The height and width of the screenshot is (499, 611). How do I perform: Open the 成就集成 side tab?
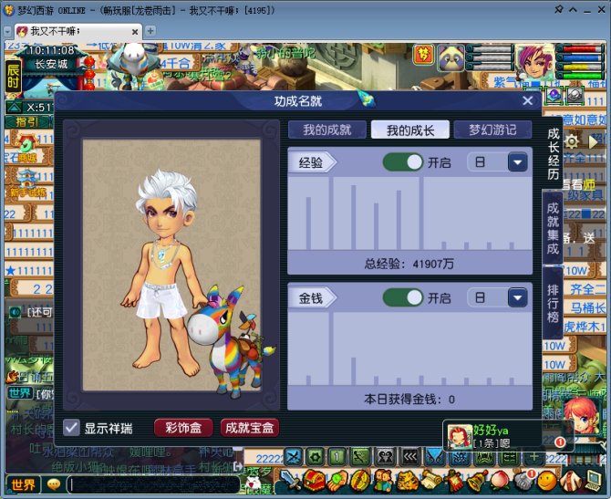point(553,228)
